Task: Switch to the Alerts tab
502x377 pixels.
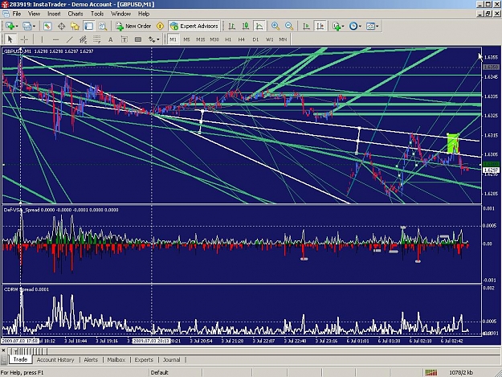Action: (x=91, y=359)
